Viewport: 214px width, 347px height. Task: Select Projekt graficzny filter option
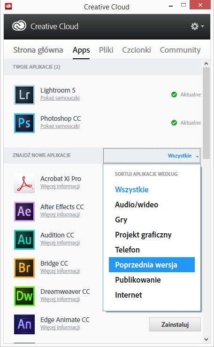143,235
